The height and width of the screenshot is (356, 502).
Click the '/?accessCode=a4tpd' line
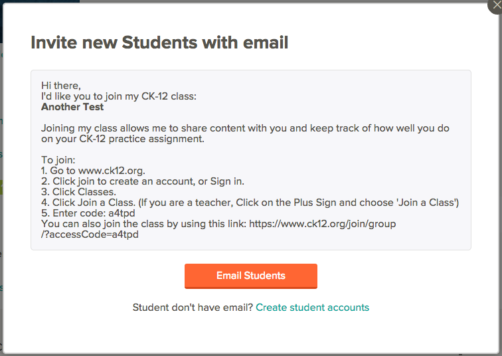[x=90, y=234]
